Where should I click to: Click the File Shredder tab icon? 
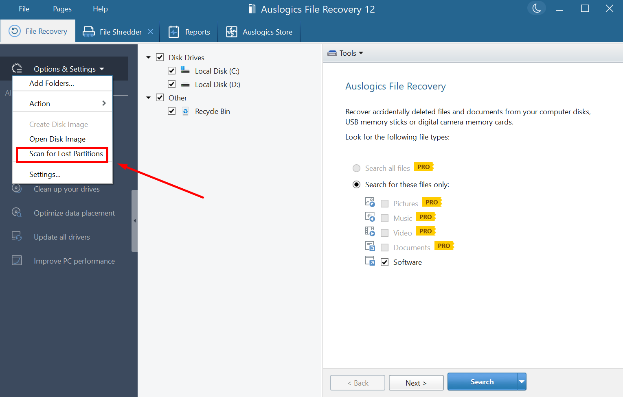(88, 32)
